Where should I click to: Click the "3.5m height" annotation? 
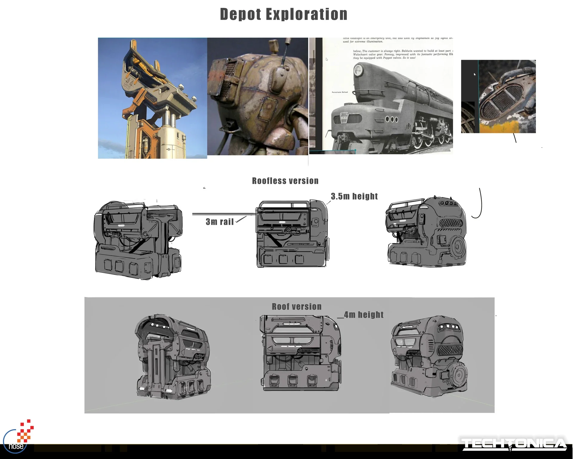pos(354,196)
